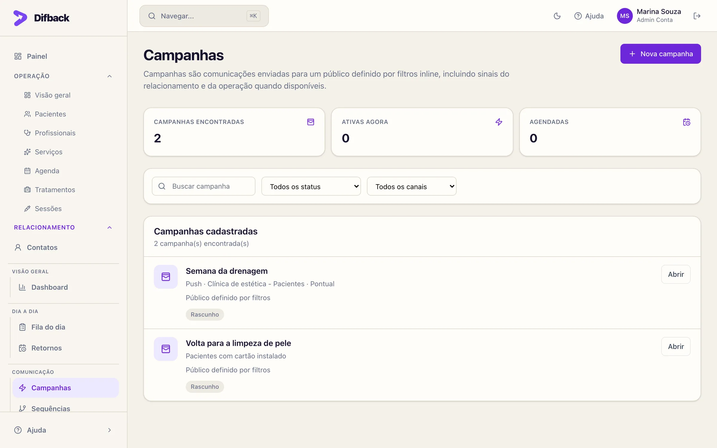717x448 pixels.
Task: Click the Ajuda help link in the header
Action: coord(589,16)
